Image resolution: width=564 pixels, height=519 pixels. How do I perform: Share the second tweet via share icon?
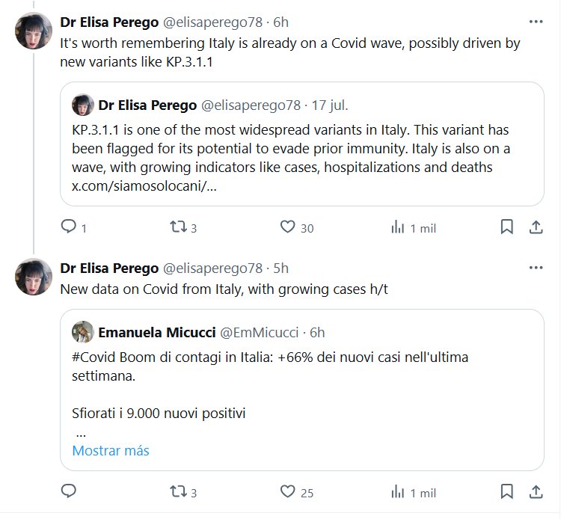536,491
